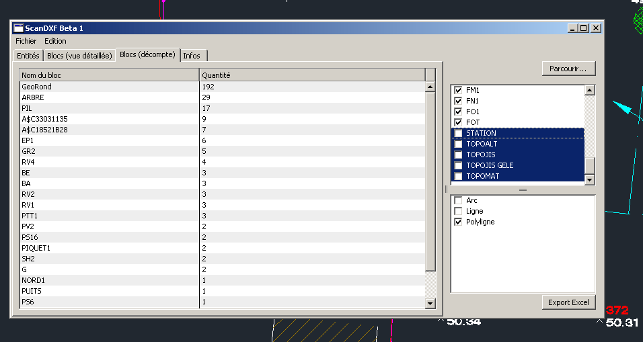
Task: Click the Parcourir... button
Action: (568, 69)
